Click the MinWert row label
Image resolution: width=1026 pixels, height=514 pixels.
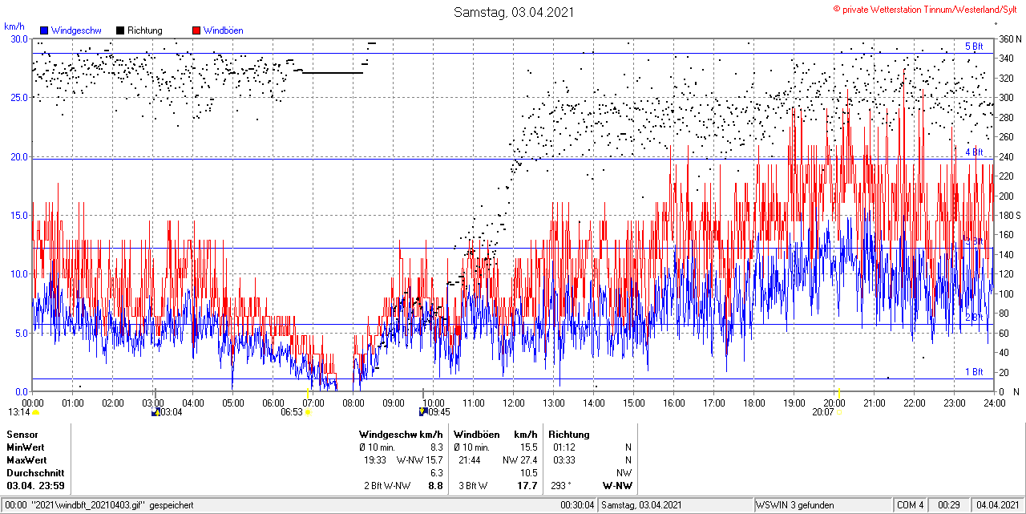coord(26,447)
